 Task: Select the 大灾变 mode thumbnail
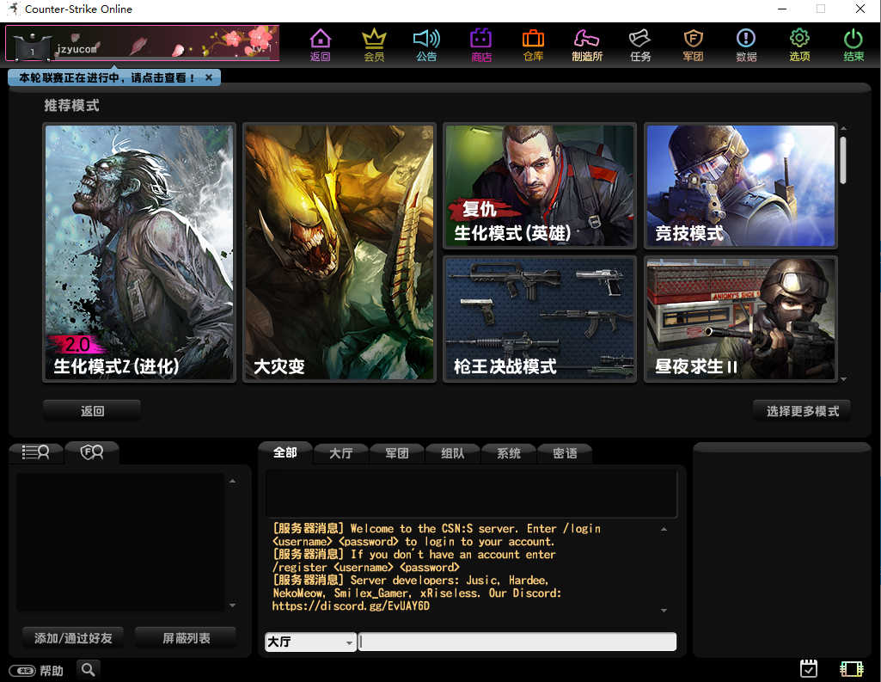(339, 252)
